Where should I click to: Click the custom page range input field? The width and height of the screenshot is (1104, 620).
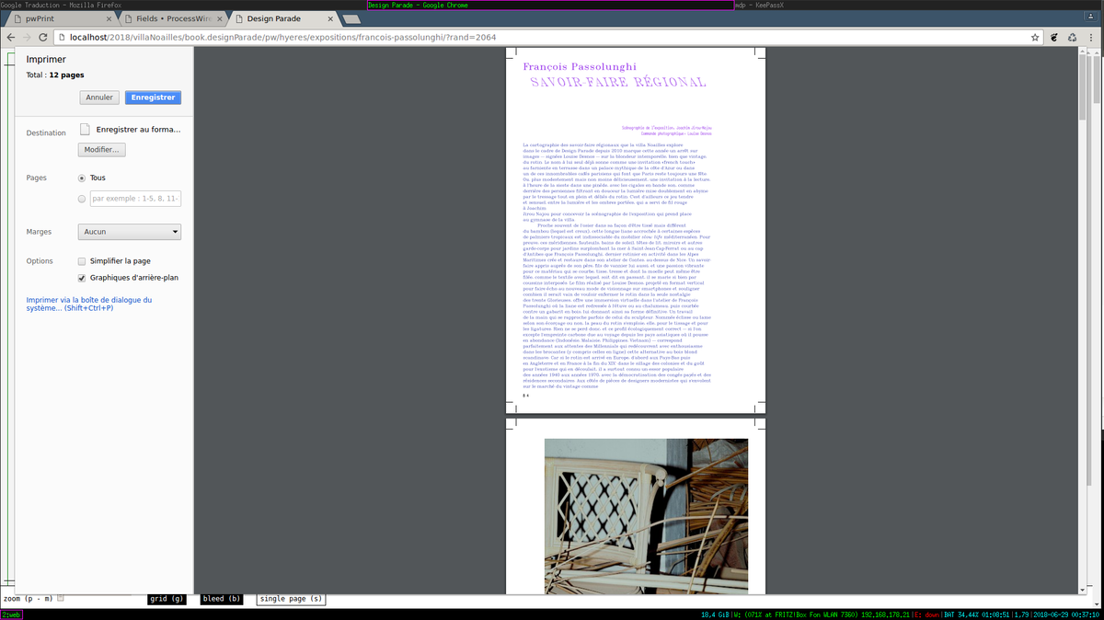click(x=135, y=199)
